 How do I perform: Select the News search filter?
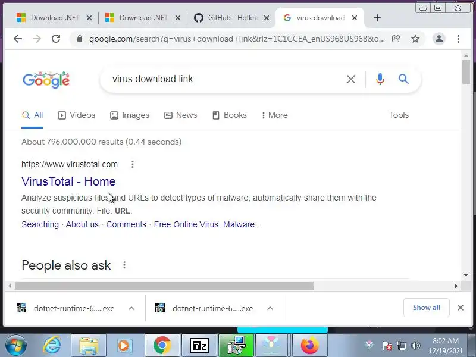(x=181, y=115)
